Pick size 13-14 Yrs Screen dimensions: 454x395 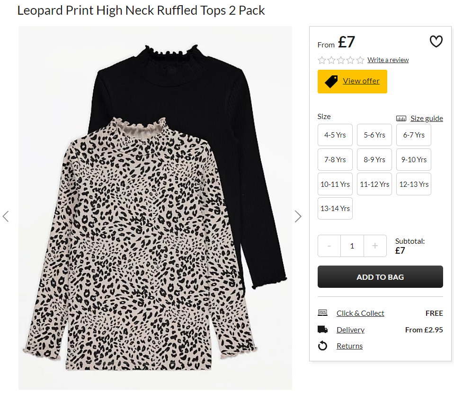coord(335,209)
